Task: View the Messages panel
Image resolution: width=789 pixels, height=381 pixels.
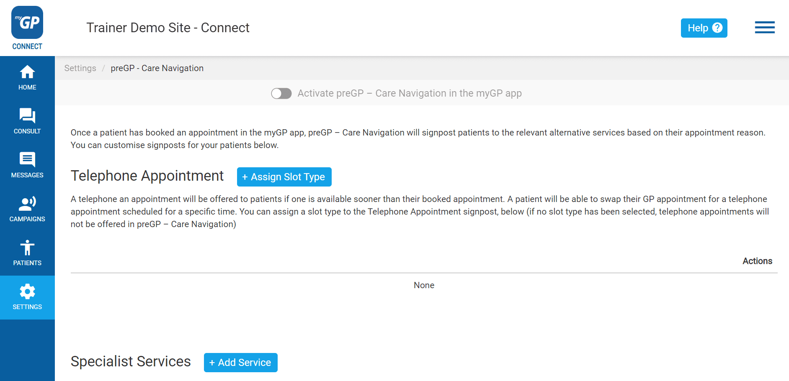Action: pyautogui.click(x=27, y=165)
